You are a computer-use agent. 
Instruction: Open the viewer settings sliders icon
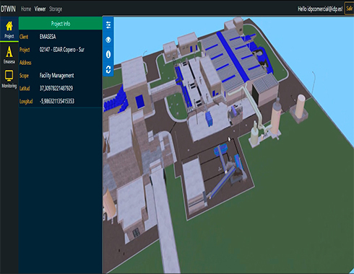pos(108,25)
